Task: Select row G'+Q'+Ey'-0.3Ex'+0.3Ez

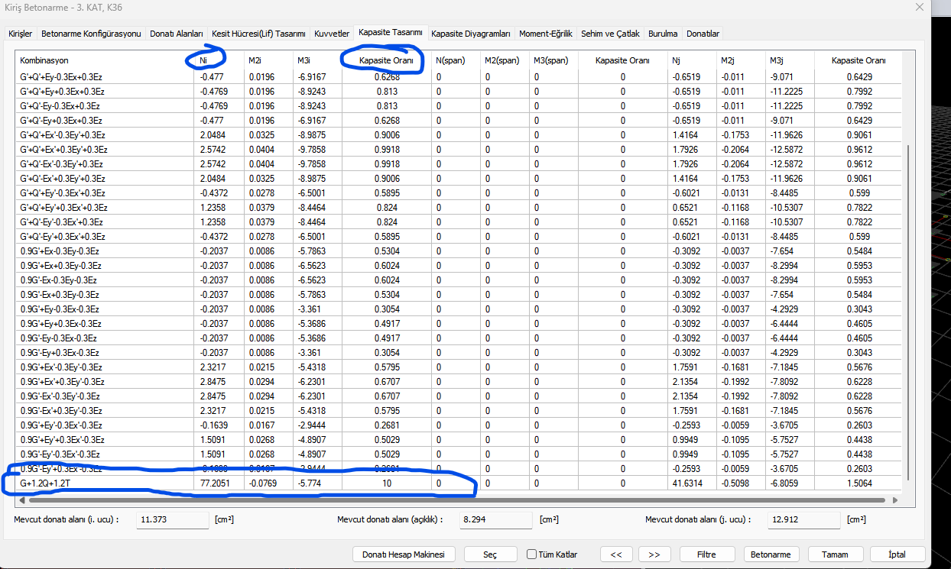Action: point(459,193)
